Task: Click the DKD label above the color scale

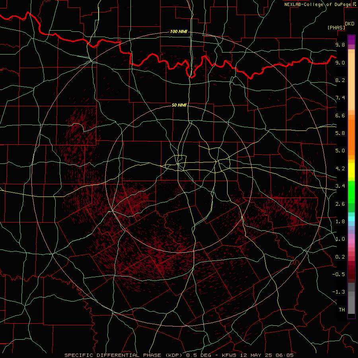Action: tap(350, 24)
